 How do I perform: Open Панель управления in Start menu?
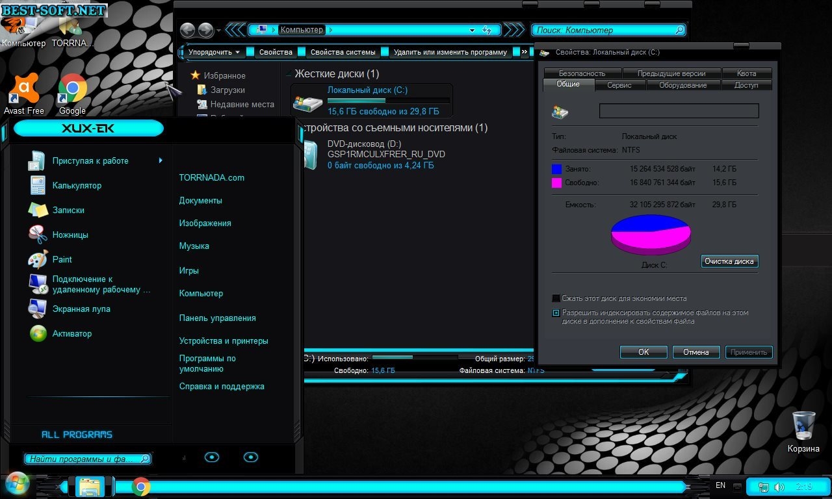point(218,318)
